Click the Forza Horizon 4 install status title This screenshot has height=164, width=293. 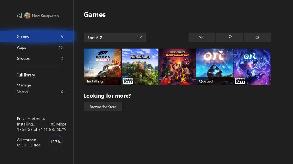coord(31,119)
